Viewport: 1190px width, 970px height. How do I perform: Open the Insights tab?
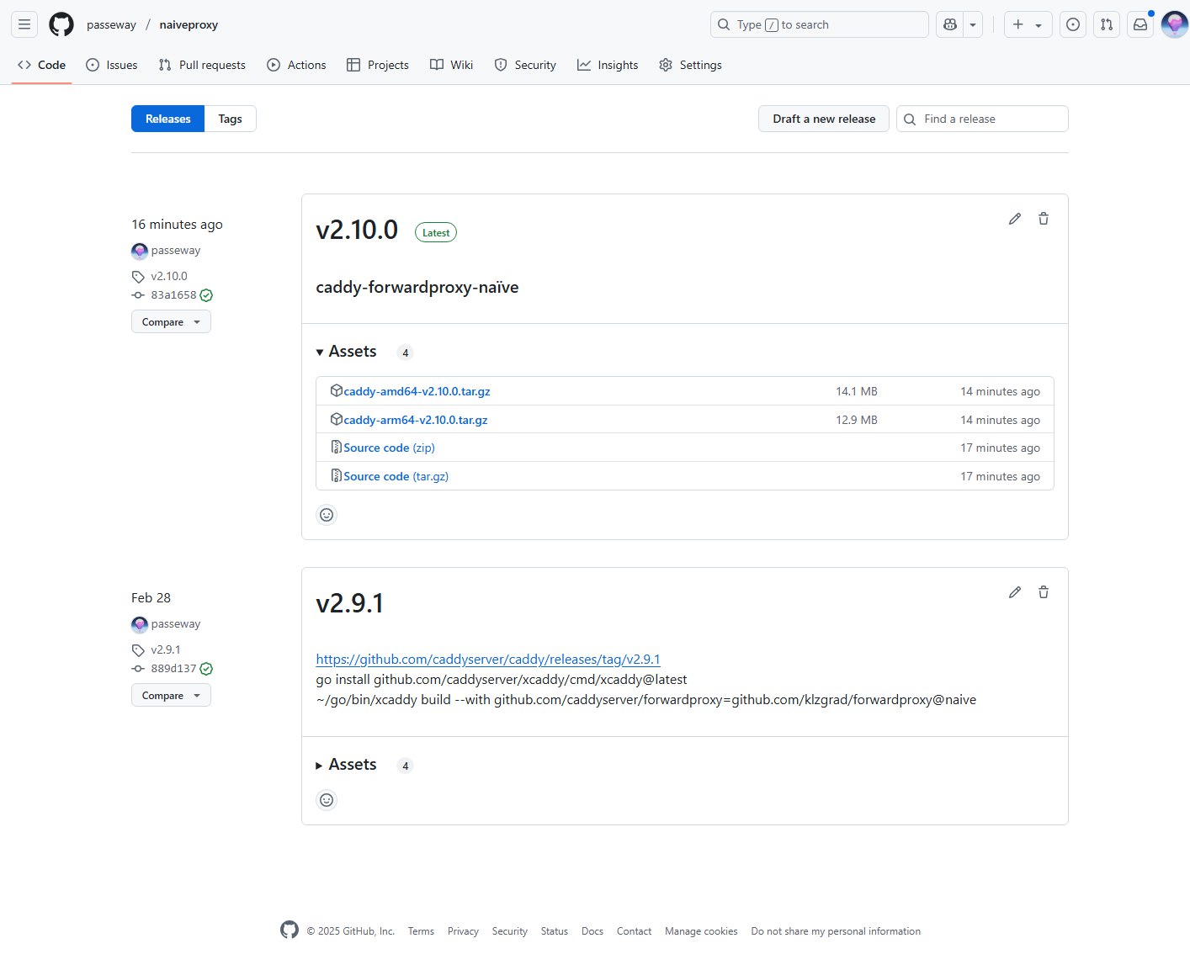pos(608,65)
